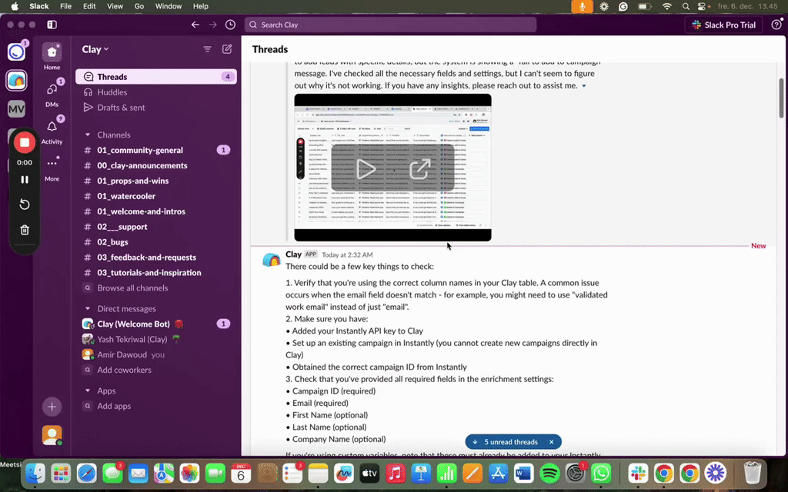
Task: Collapse the Direct messages section
Action: tap(88, 309)
